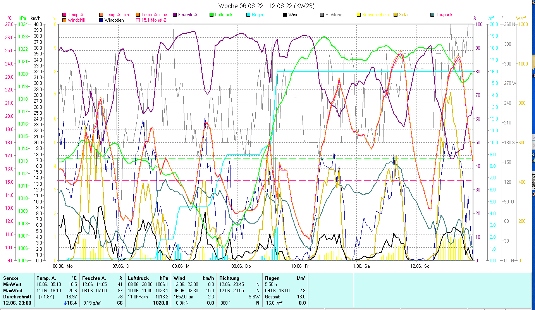Select the "11.06. Sa" date label

(x=360, y=266)
